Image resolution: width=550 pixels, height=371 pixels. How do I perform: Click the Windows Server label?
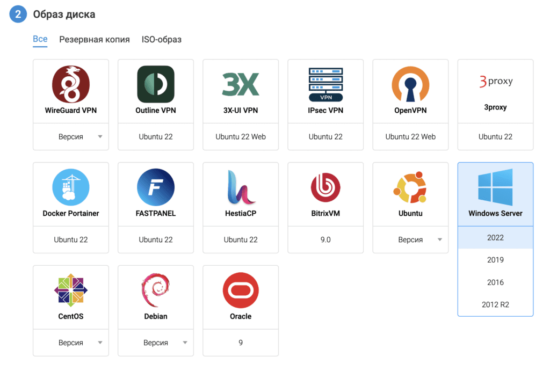pyautogui.click(x=495, y=214)
